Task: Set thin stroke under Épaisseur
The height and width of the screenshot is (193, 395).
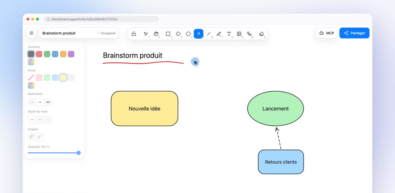Action: pyautogui.click(x=32, y=102)
